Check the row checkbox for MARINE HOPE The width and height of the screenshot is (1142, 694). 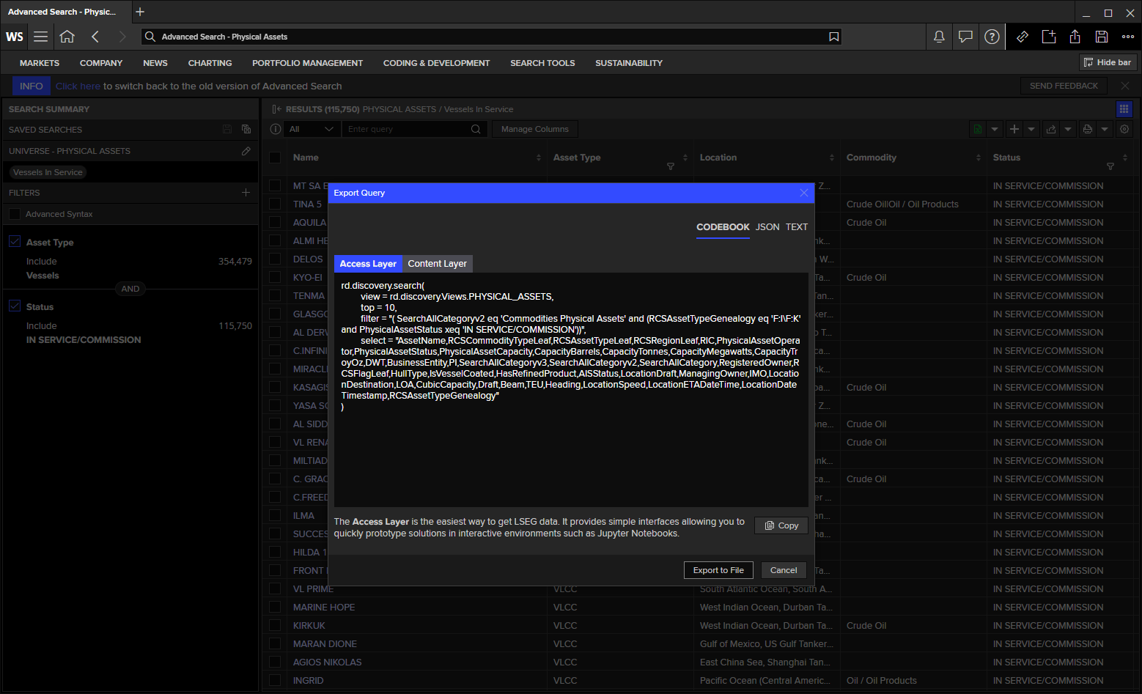[275, 607]
